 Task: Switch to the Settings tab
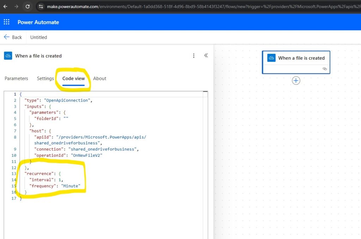coord(45,78)
